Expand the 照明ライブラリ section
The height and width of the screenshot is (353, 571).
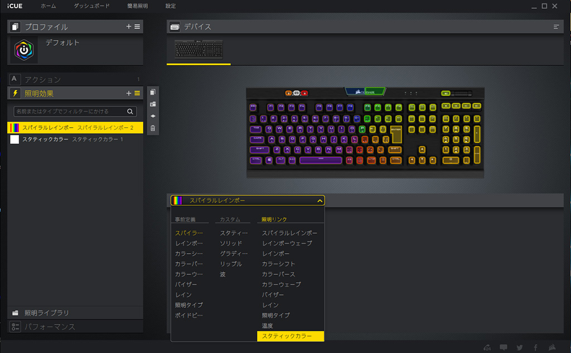click(47, 313)
